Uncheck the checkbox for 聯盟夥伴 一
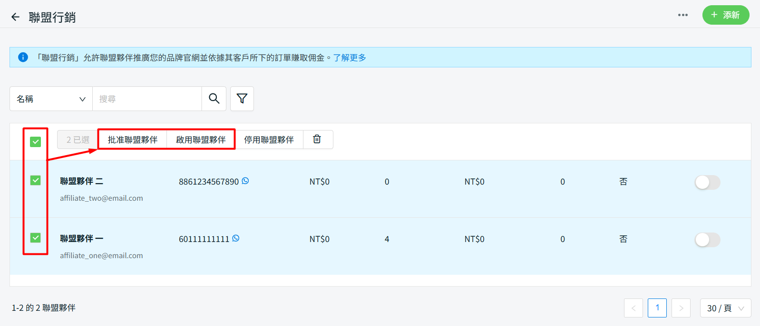 click(x=36, y=238)
